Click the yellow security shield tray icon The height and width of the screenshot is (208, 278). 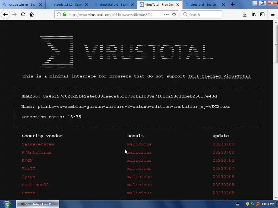coord(248,204)
